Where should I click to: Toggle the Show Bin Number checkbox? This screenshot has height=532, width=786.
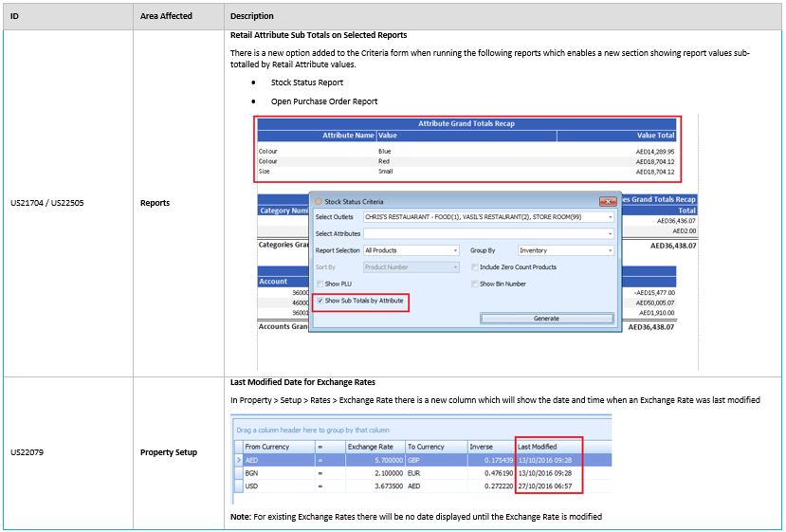coord(474,284)
